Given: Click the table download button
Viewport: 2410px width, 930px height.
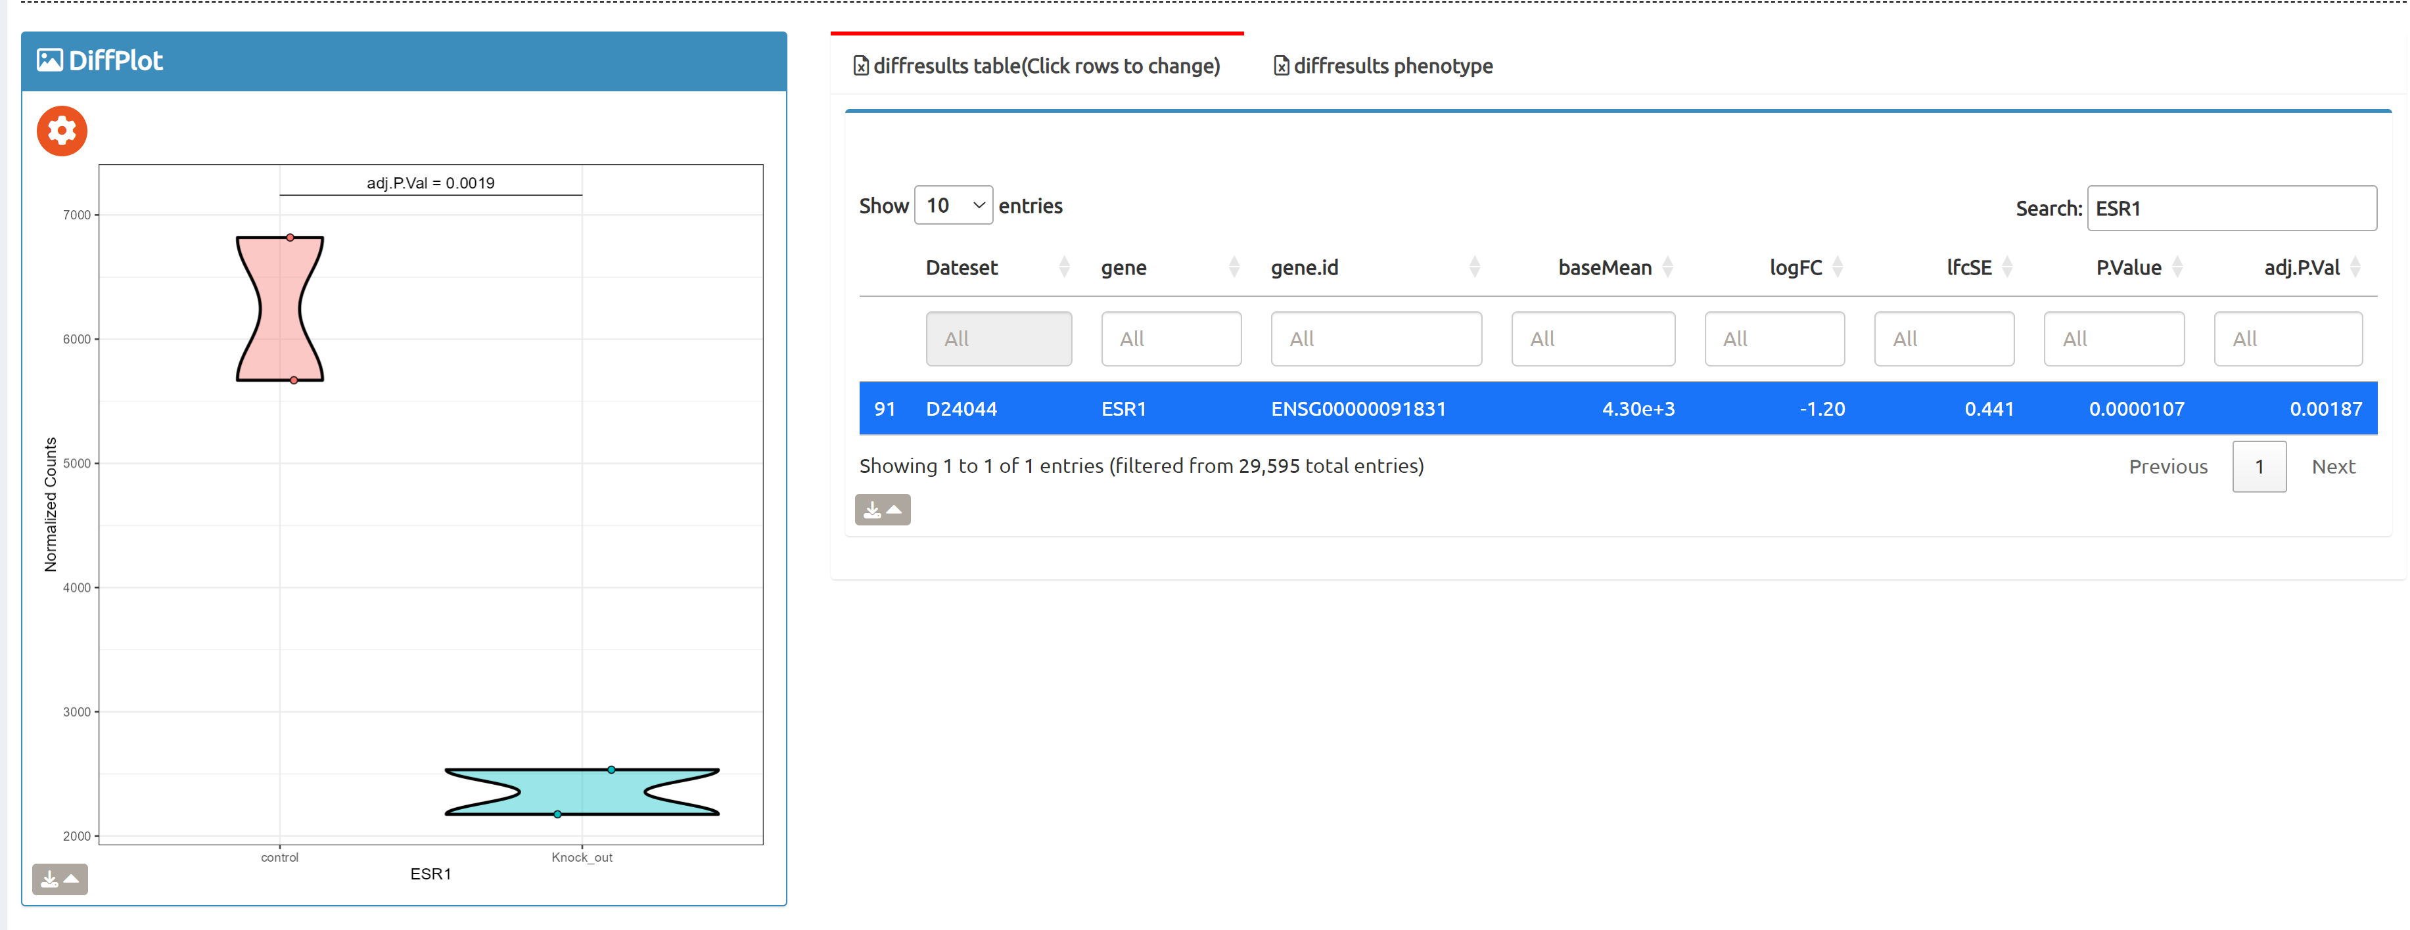Looking at the screenshot, I should 882,510.
